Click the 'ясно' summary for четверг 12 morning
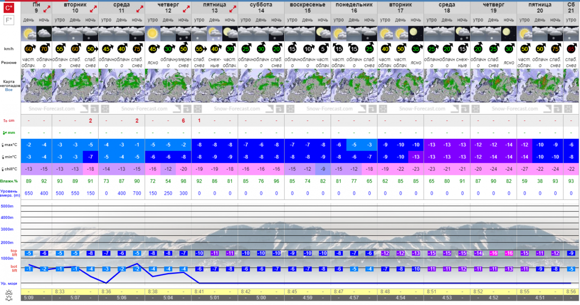The height and width of the screenshot is (305, 580). (153, 62)
